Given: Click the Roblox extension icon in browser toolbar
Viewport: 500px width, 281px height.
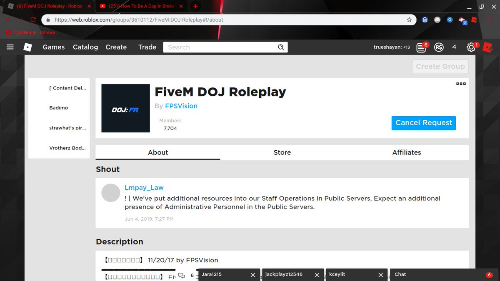Looking at the screenshot, I should [474, 20].
